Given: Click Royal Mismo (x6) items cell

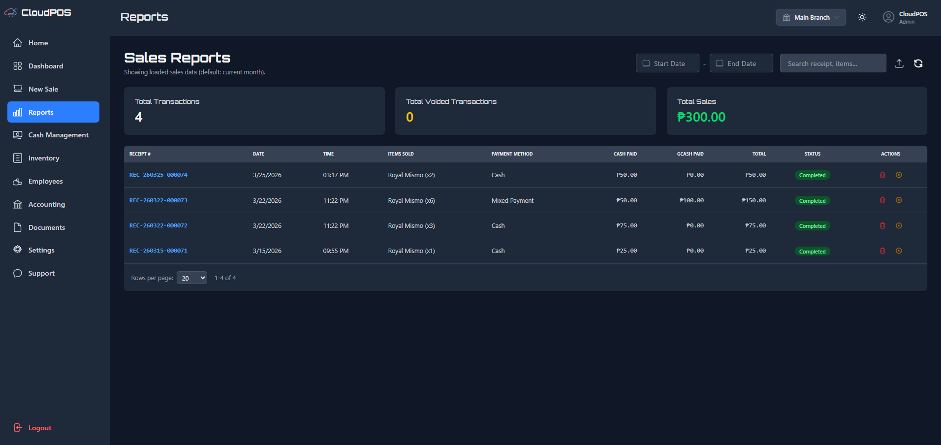Looking at the screenshot, I should (x=411, y=200).
